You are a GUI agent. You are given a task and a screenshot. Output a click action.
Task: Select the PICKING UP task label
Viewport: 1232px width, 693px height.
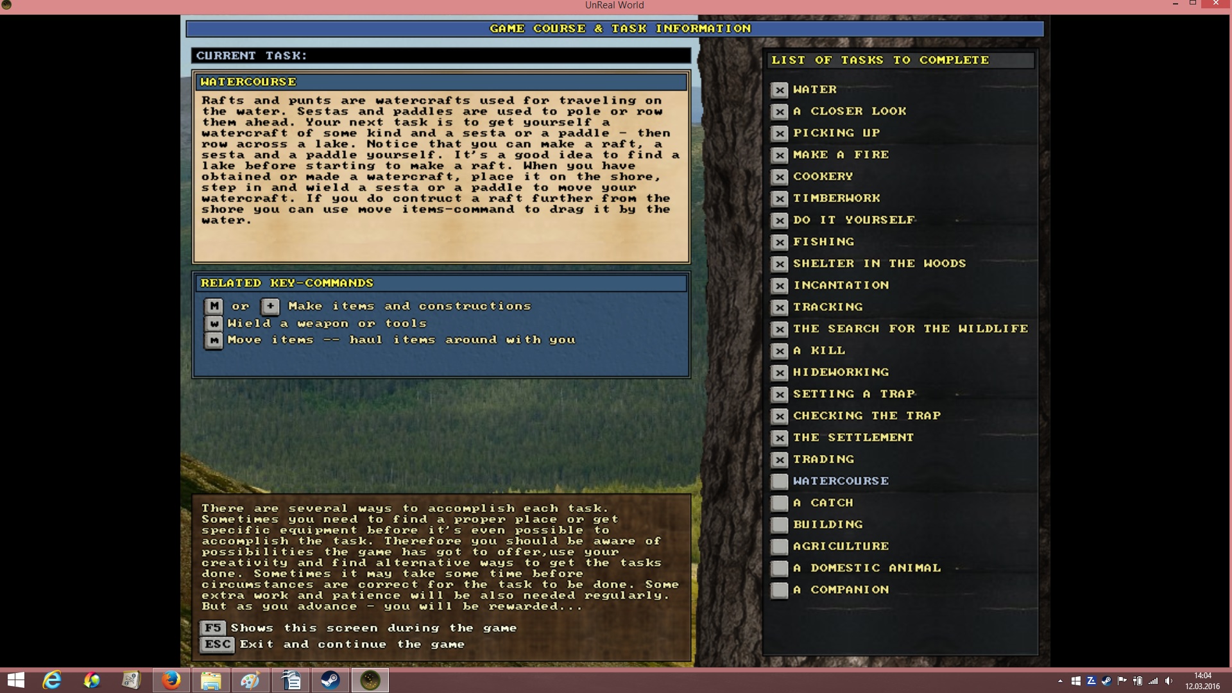(x=836, y=133)
